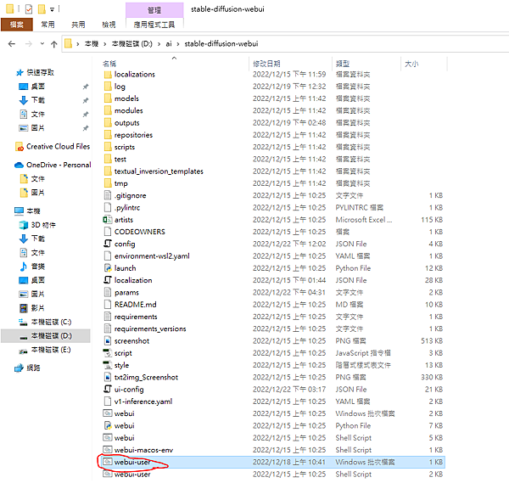Sort by the 大小 (Size) column header
The width and height of the screenshot is (509, 483).
tap(411, 64)
